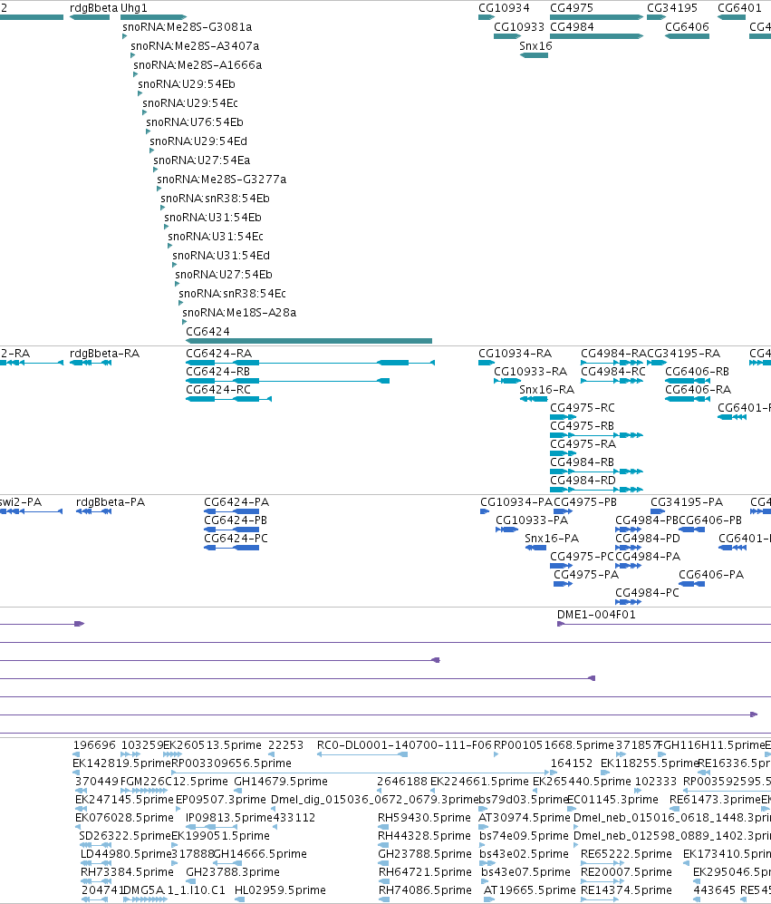This screenshot has width=771, height=904.
Task: Select snoRNA:Me28S-A3407a feature label
Action: [x=195, y=46]
